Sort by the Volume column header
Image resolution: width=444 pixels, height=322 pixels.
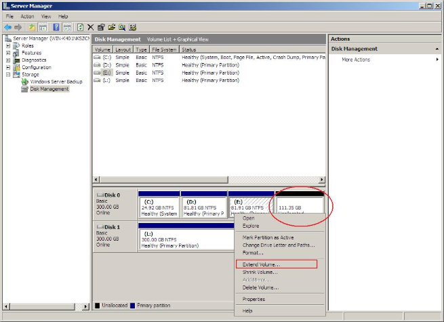click(102, 49)
